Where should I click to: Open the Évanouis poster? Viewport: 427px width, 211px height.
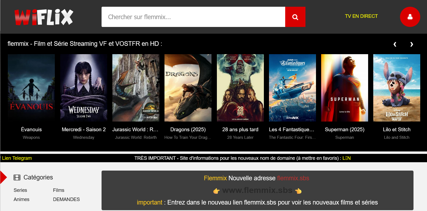31,88
